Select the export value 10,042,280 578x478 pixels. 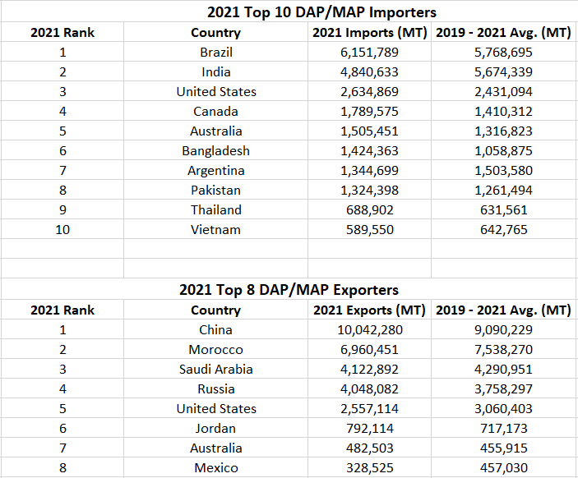pos(370,329)
